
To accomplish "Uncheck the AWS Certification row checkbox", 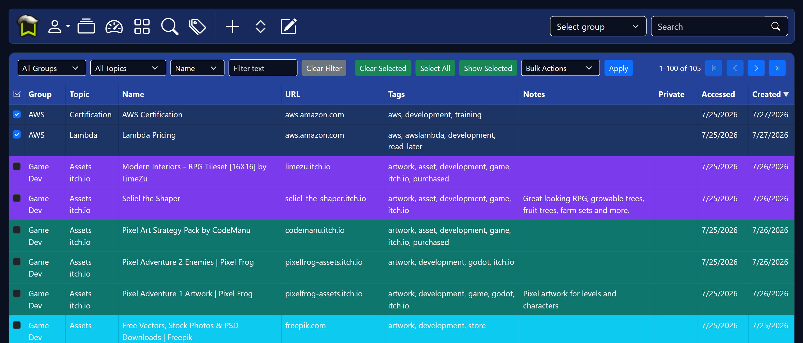I will [x=17, y=114].
